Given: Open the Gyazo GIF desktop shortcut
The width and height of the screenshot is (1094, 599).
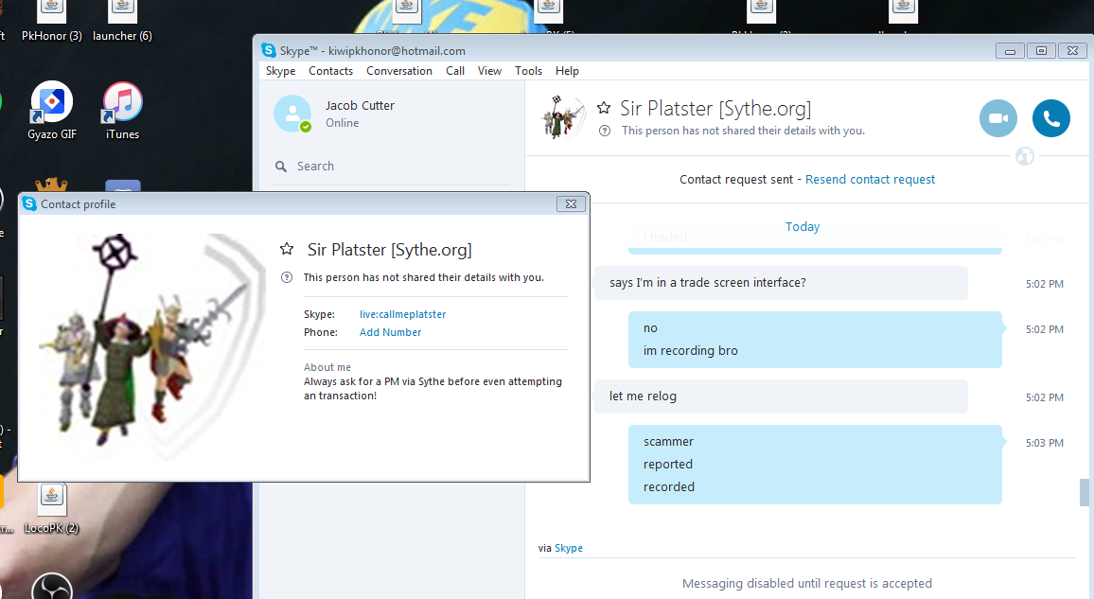Looking at the screenshot, I should click(x=52, y=111).
